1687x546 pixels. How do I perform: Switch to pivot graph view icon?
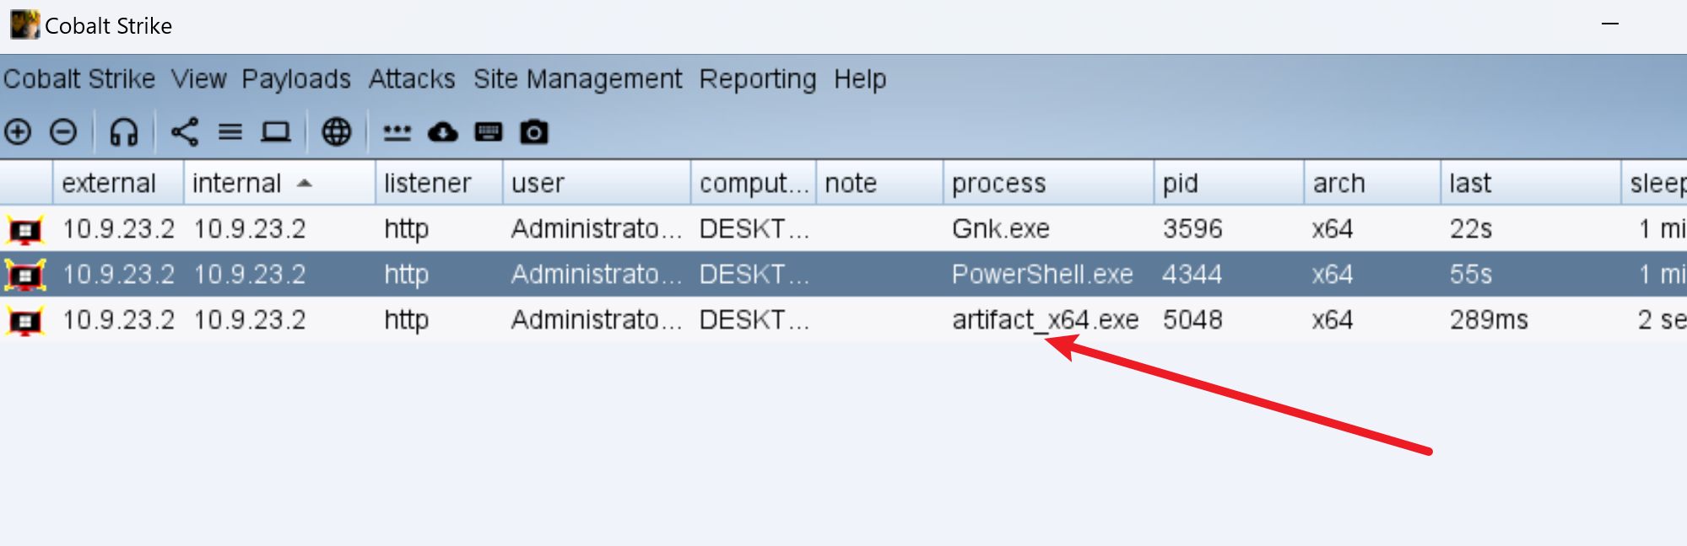pyautogui.click(x=185, y=132)
